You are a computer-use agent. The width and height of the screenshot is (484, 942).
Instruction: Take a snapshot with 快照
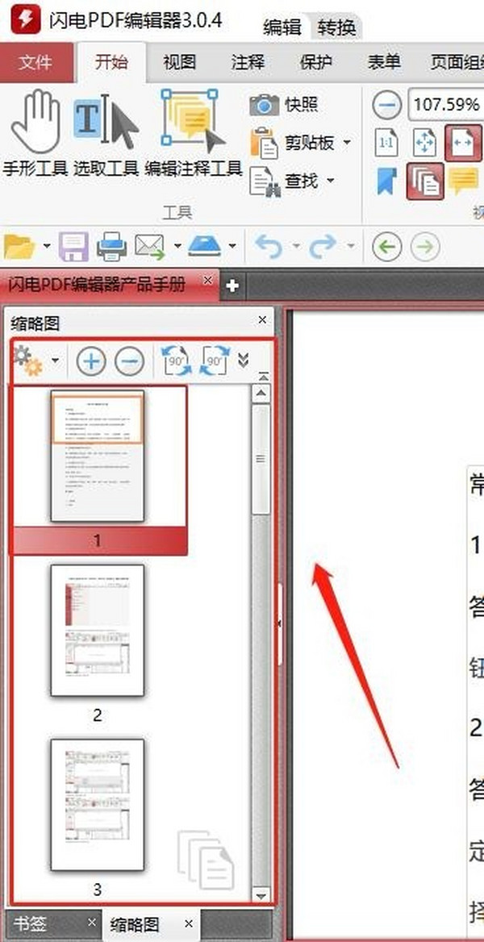tap(284, 105)
